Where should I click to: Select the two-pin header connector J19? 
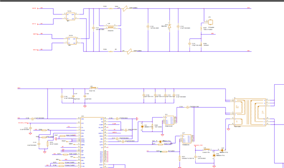[x=210, y=22]
